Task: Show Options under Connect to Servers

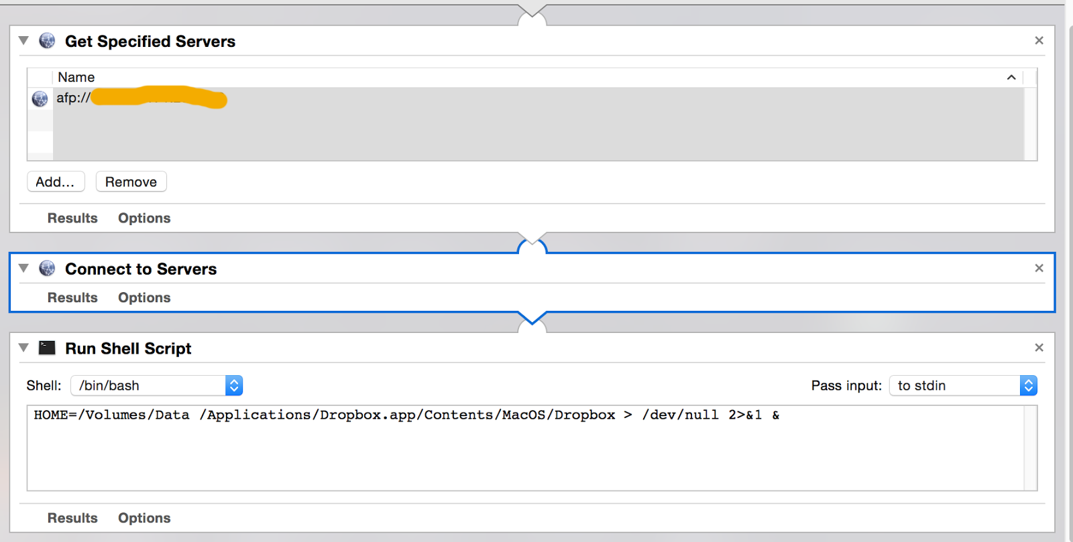Action: tap(144, 297)
